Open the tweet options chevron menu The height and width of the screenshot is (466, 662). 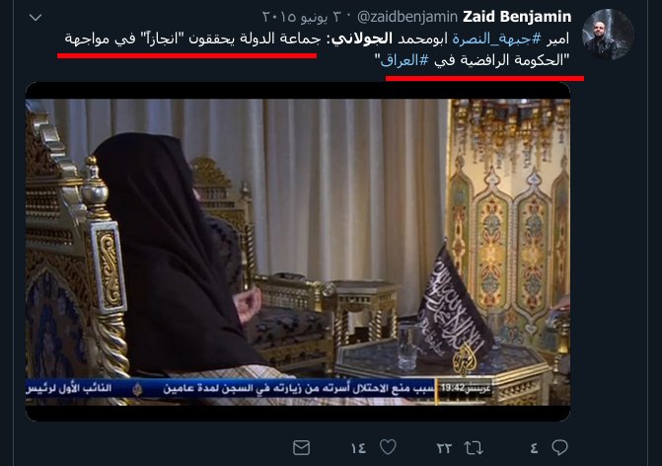[x=36, y=18]
